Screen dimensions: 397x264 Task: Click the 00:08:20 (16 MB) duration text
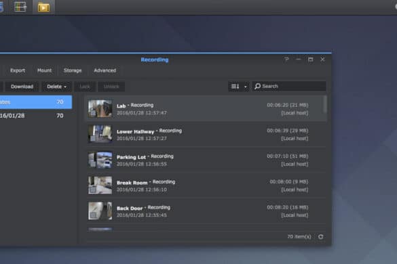[x=287, y=207]
